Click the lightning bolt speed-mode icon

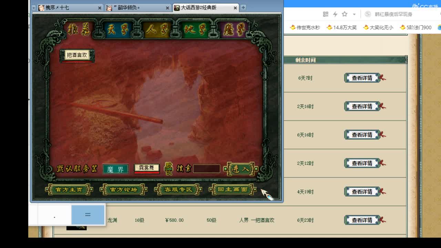[x=335, y=14]
